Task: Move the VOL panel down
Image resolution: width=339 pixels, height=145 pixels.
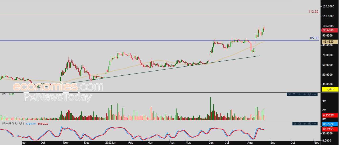Action: [x=304, y=94]
